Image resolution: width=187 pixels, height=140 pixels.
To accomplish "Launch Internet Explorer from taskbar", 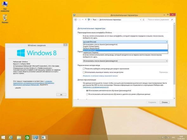I will [11, 137].
